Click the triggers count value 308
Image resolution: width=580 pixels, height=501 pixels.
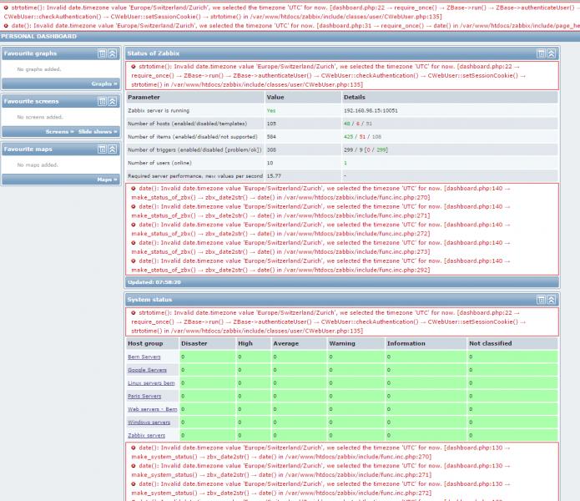271,149
